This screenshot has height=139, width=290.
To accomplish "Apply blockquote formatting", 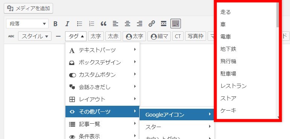I will [103, 24].
